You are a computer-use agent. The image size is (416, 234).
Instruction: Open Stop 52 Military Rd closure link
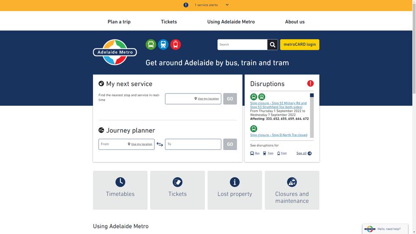278,105
